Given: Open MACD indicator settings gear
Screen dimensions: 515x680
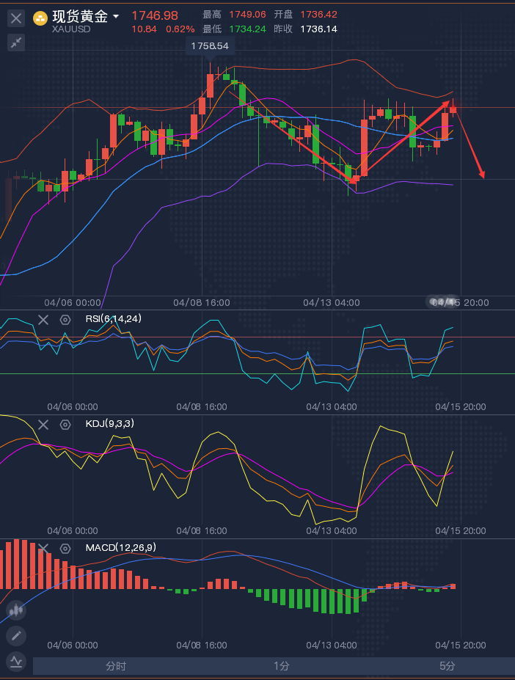Looking at the screenshot, I should click(x=65, y=548).
